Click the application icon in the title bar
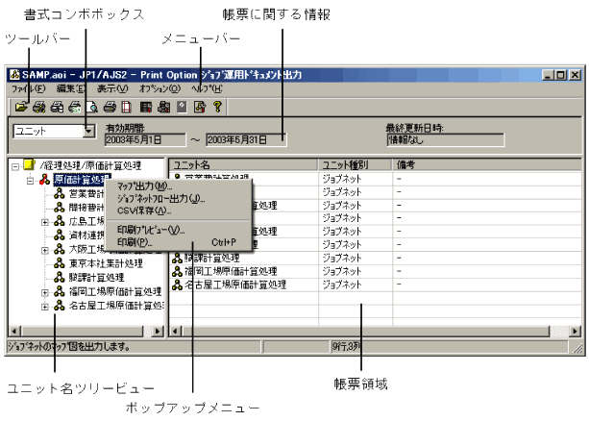589x421 pixels. 14,74
